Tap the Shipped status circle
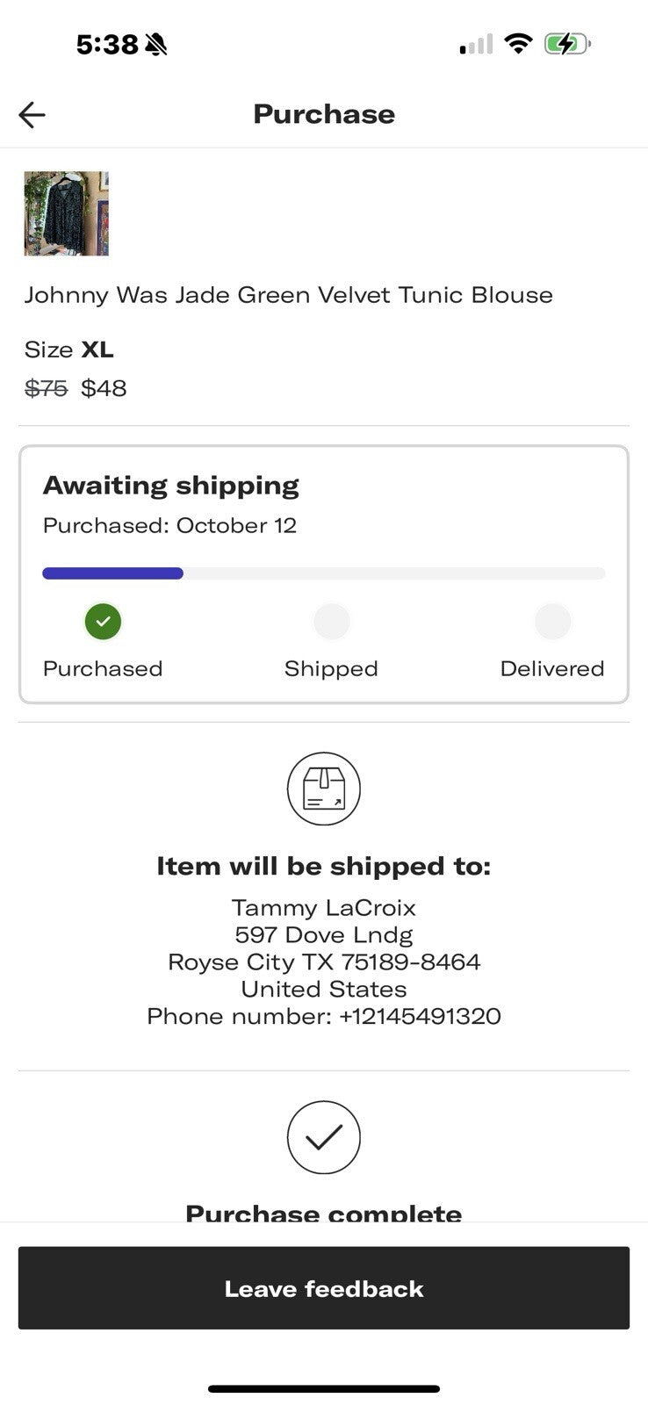Image resolution: width=648 pixels, height=1405 pixels. click(331, 622)
